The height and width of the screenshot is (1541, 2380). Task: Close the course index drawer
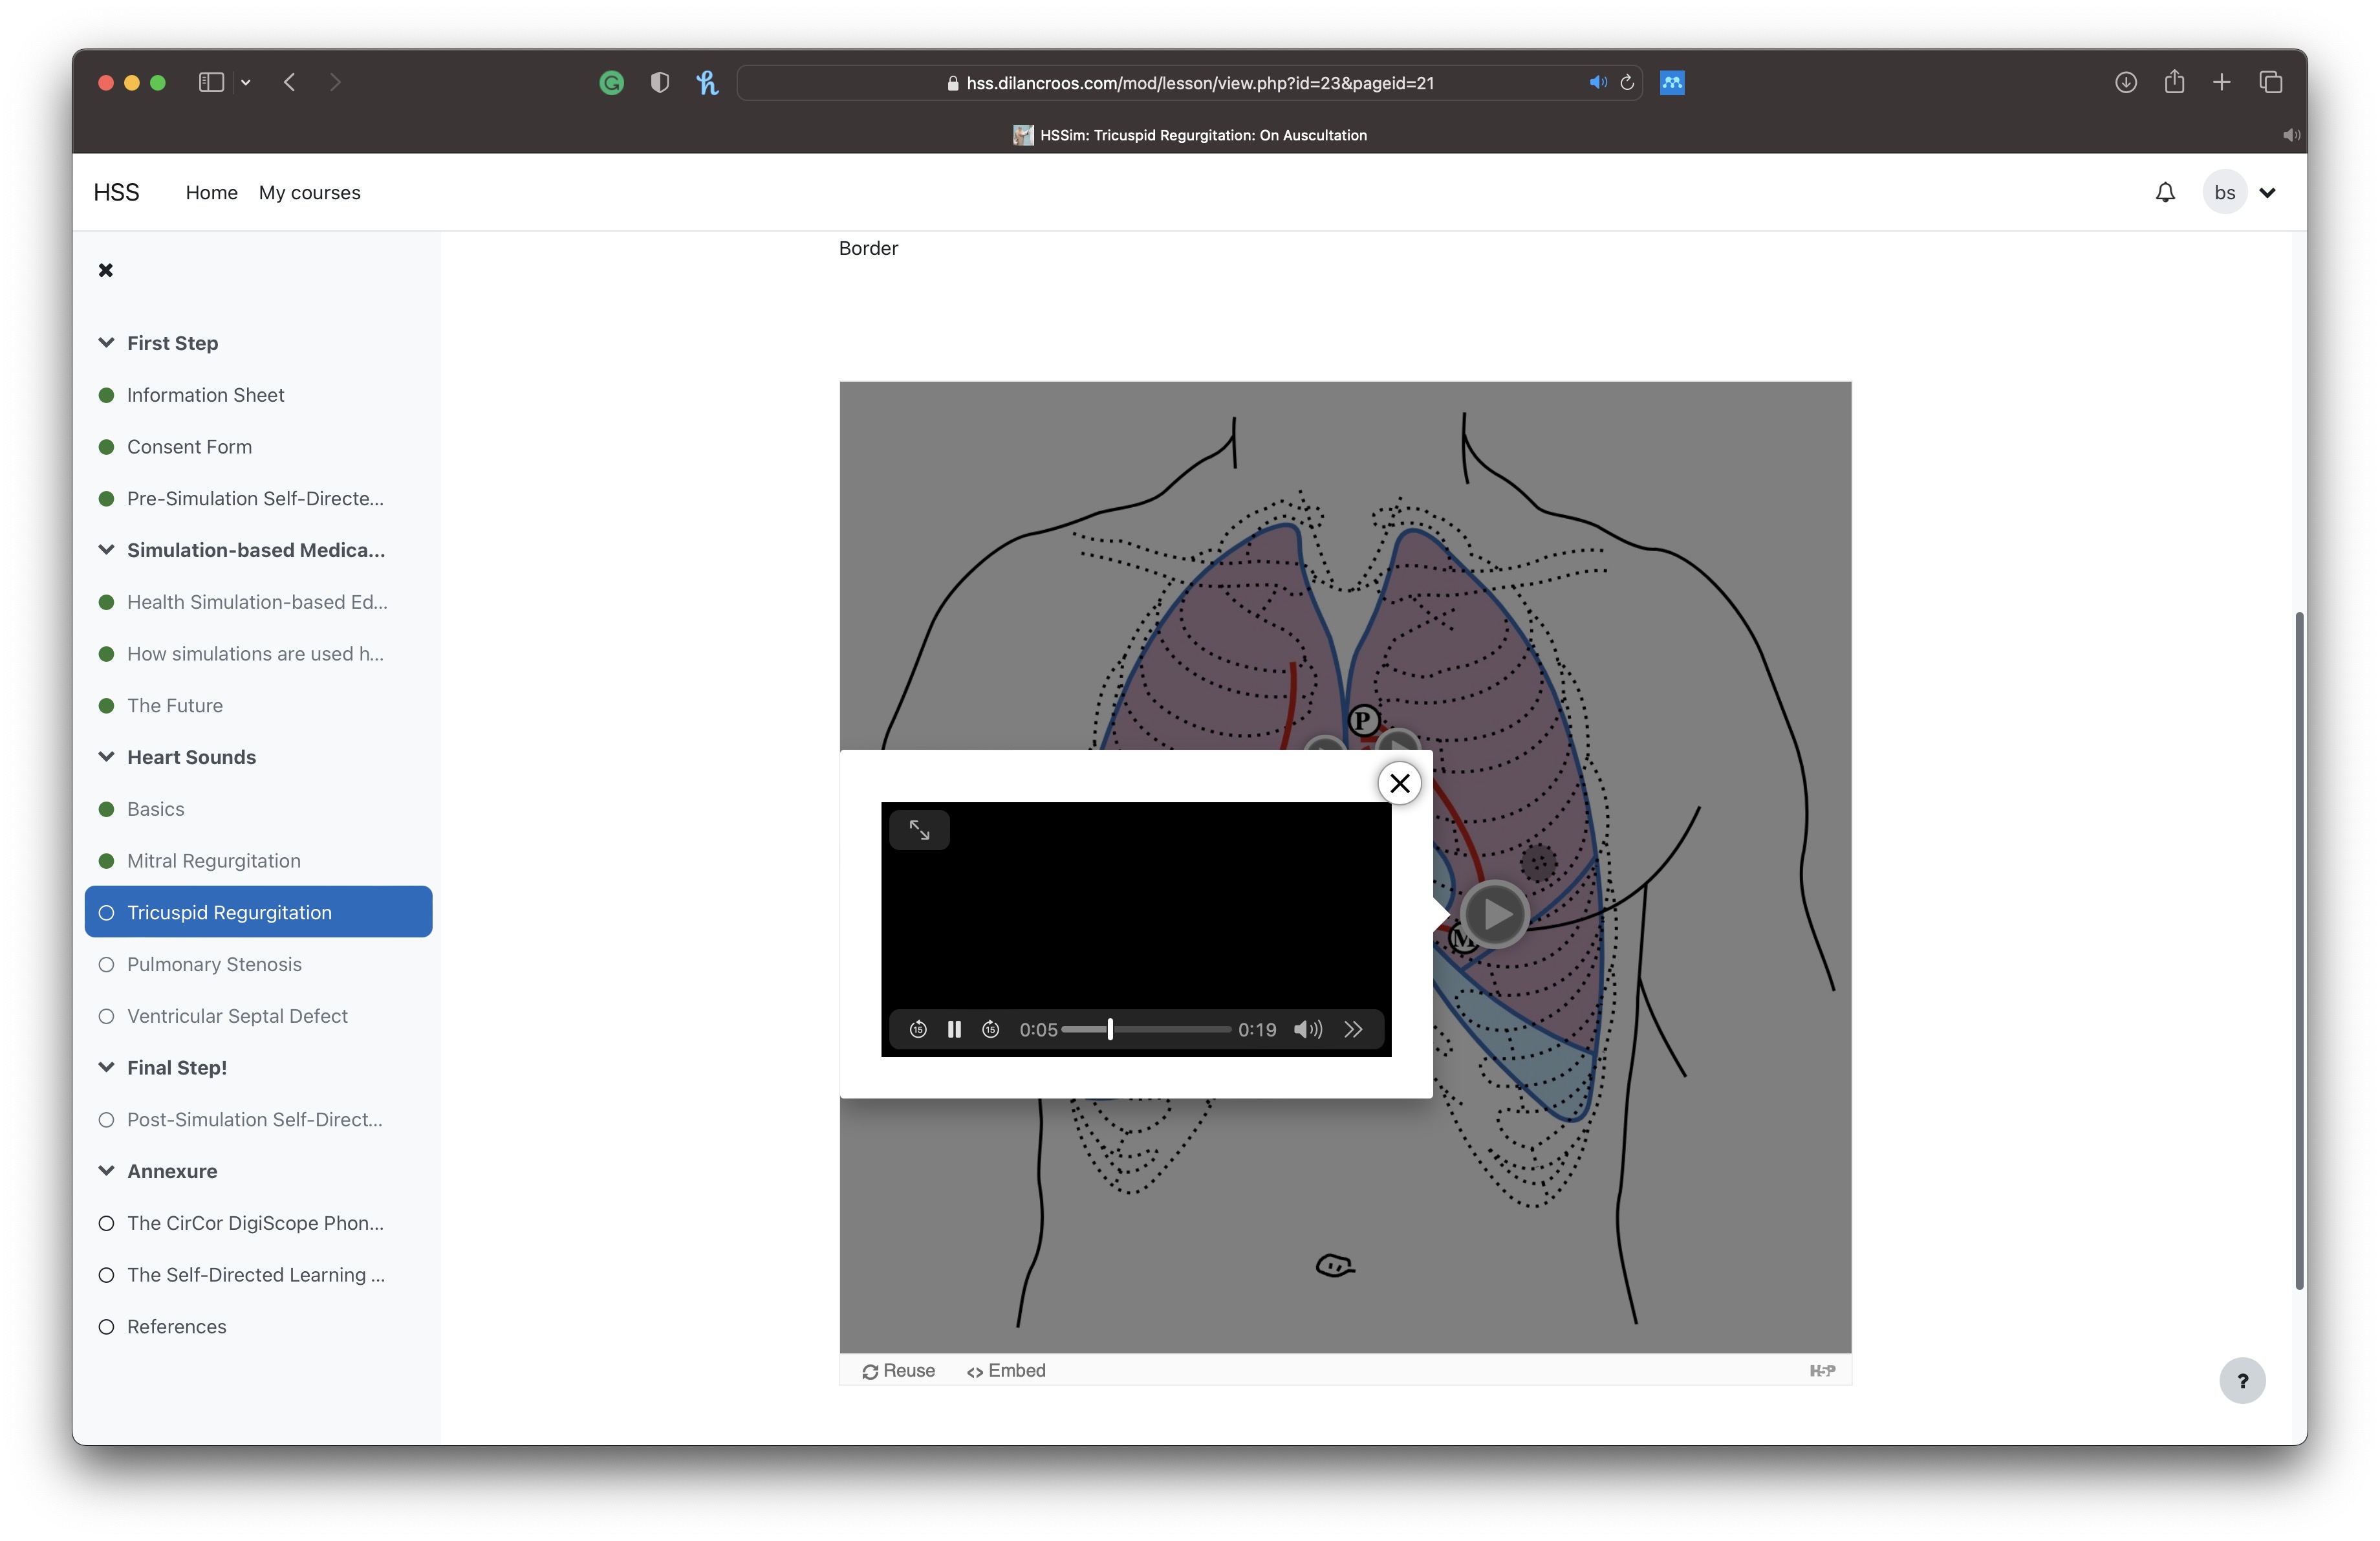(105, 270)
